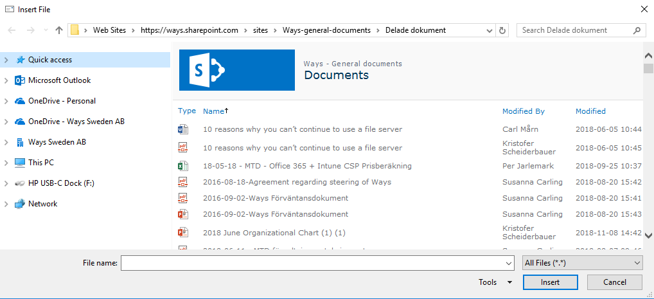
Task: Close the Insert File dialog
Action: click(644, 9)
